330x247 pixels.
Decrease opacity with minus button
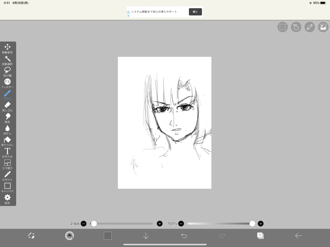[181, 223]
